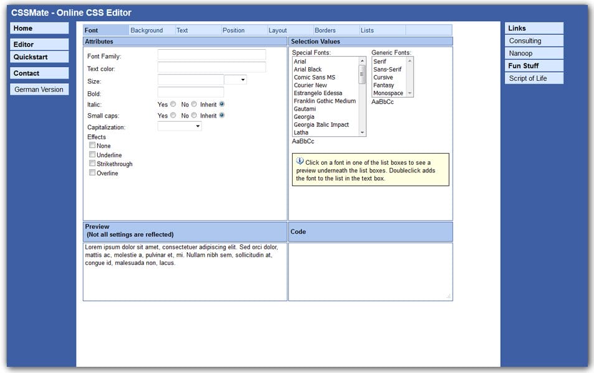The image size is (594, 373).
Task: Switch to the German Version
Action: click(x=39, y=90)
